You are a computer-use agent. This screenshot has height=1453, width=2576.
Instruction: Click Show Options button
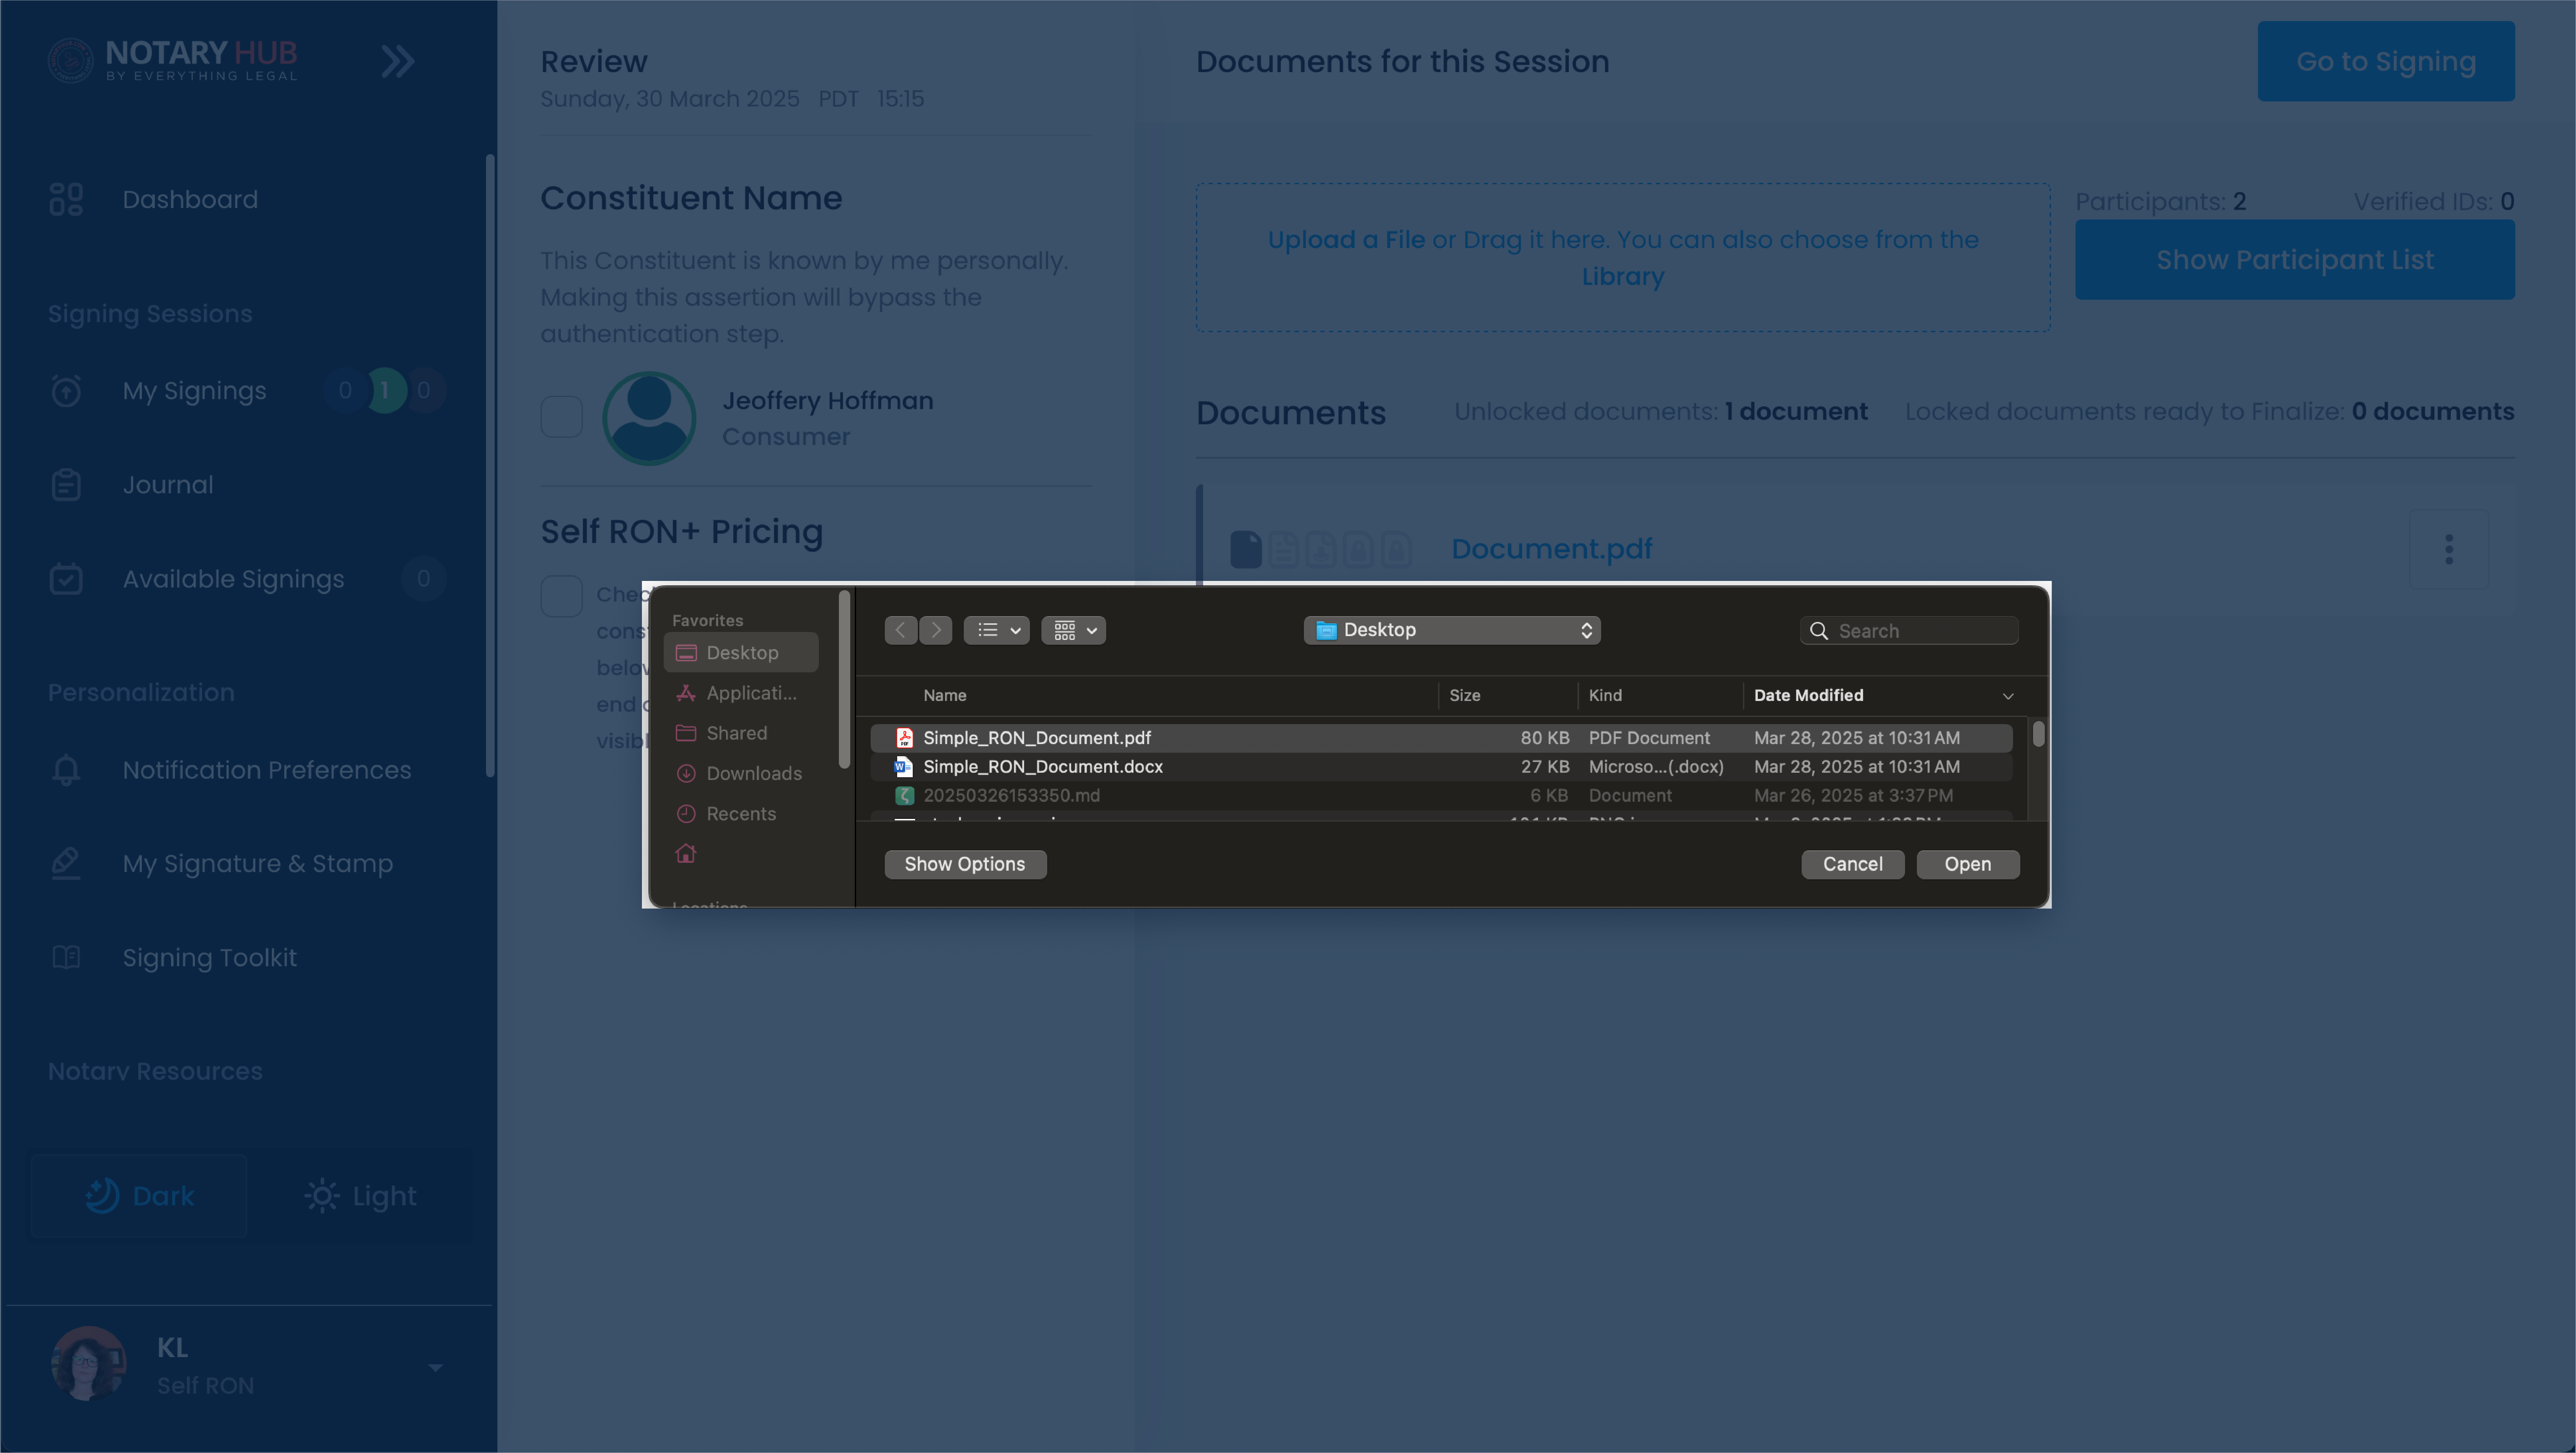(x=965, y=865)
